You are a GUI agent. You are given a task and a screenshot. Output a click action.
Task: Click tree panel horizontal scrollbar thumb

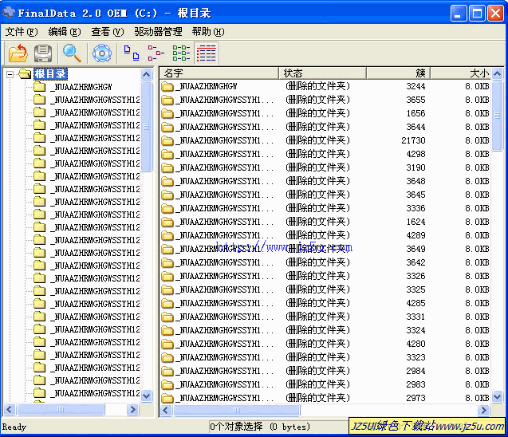[61, 409]
